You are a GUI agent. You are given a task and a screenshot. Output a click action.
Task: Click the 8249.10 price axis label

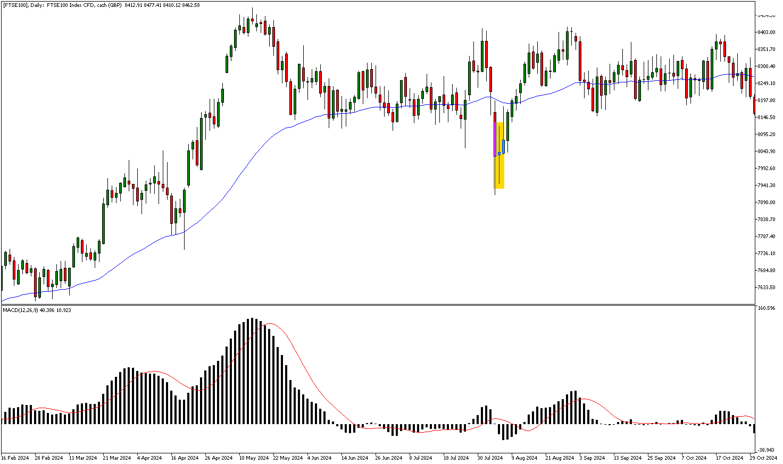[766, 83]
